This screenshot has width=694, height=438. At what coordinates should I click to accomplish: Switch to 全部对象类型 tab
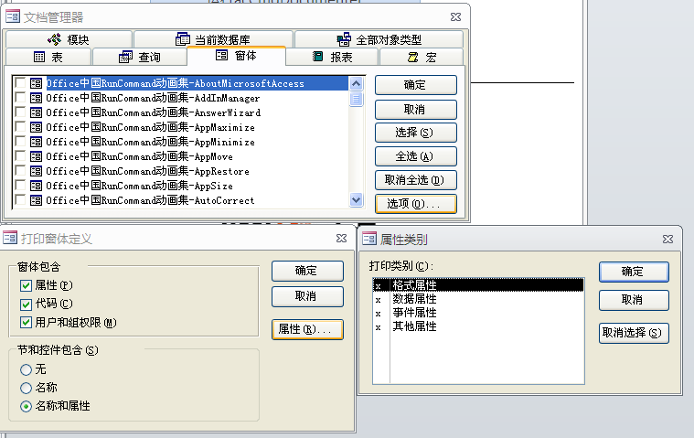click(x=379, y=39)
